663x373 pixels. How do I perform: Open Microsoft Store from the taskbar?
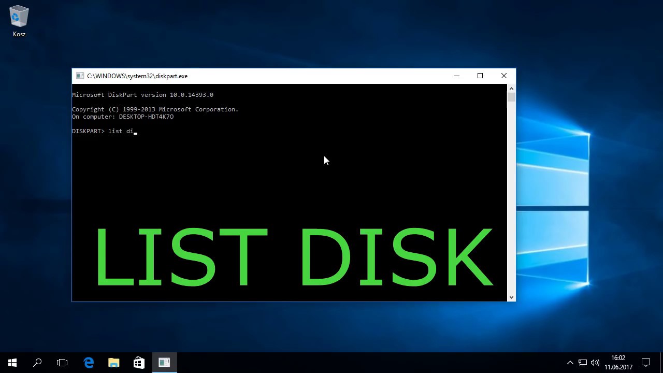(139, 363)
